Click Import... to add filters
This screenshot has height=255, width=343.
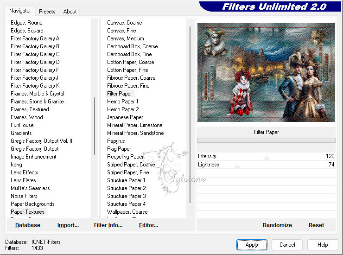click(x=68, y=225)
